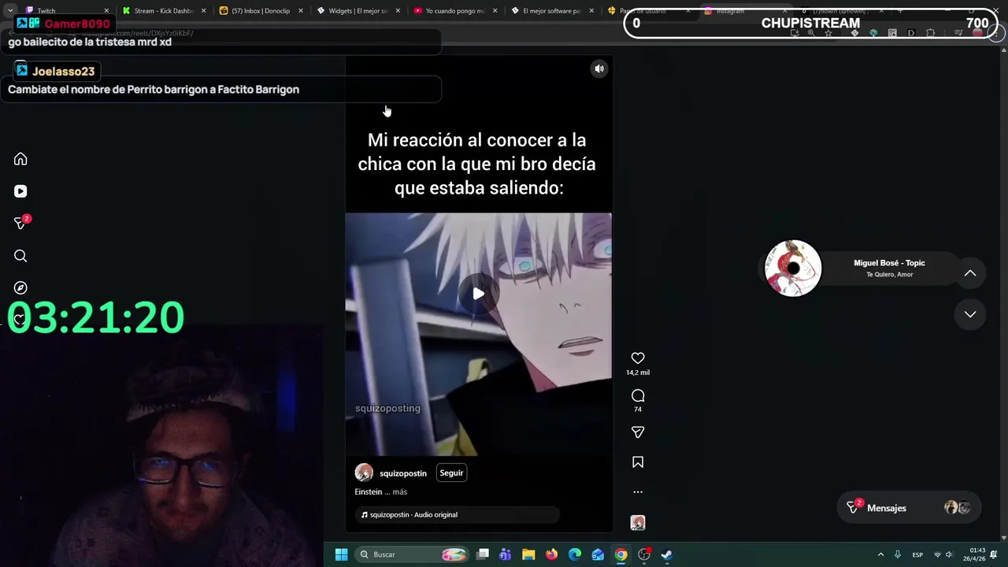Screen dimensions: 1008x567
Task: Open Task View in taskbar
Action: 483,554
